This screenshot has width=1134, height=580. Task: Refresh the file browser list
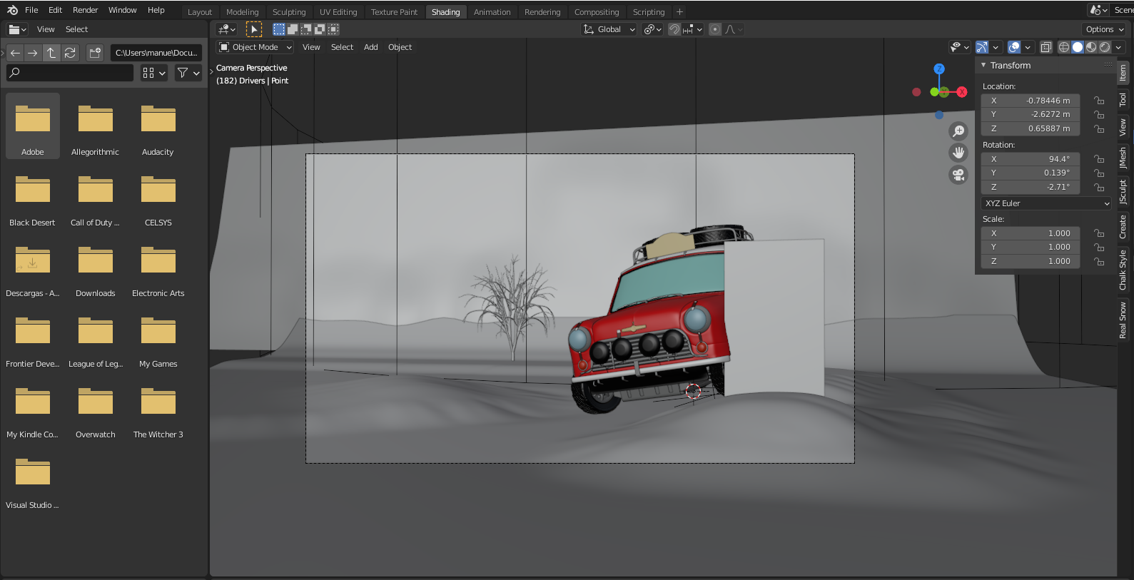[x=70, y=53]
